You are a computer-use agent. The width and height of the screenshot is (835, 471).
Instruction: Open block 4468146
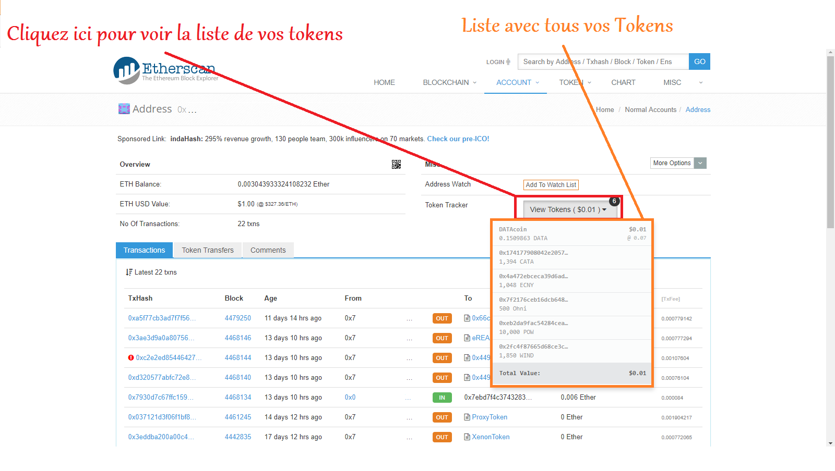tap(238, 338)
